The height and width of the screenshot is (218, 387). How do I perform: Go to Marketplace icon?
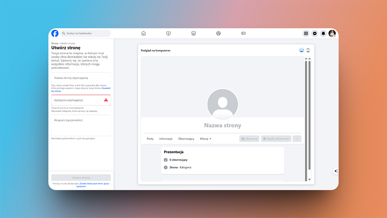pyautogui.click(x=193, y=33)
